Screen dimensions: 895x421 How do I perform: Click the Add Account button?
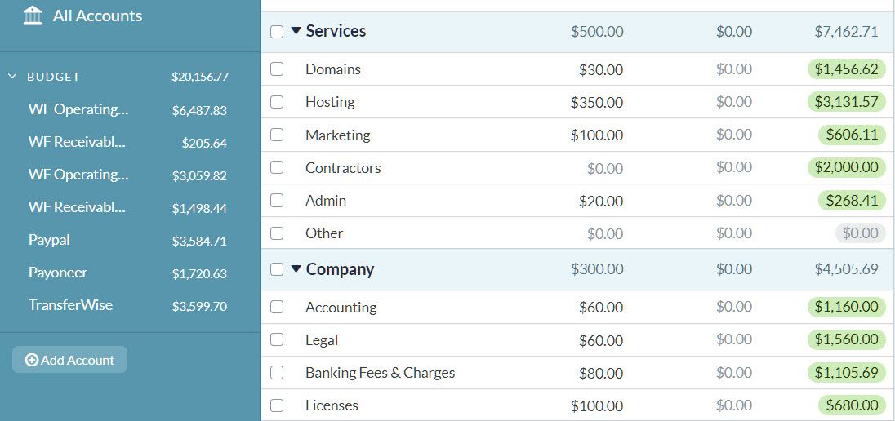tap(69, 360)
